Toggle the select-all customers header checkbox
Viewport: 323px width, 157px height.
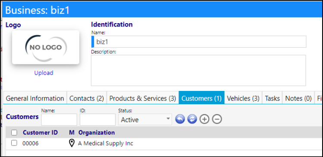(14, 133)
